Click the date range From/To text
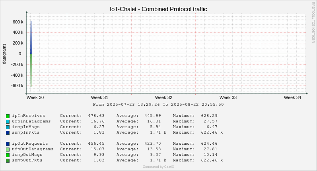Screen dimensions: 317x171 [158, 105]
